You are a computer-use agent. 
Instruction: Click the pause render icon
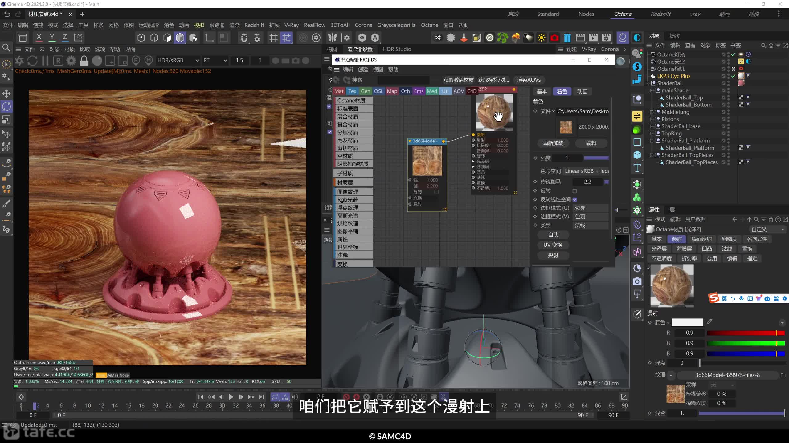coord(45,61)
